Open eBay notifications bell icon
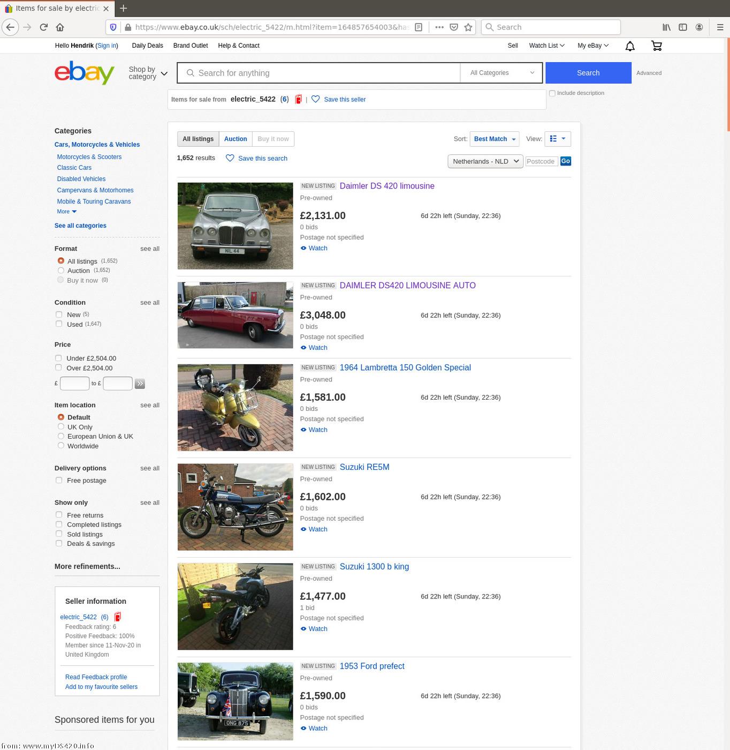Viewport: 730px width, 750px height. point(630,46)
